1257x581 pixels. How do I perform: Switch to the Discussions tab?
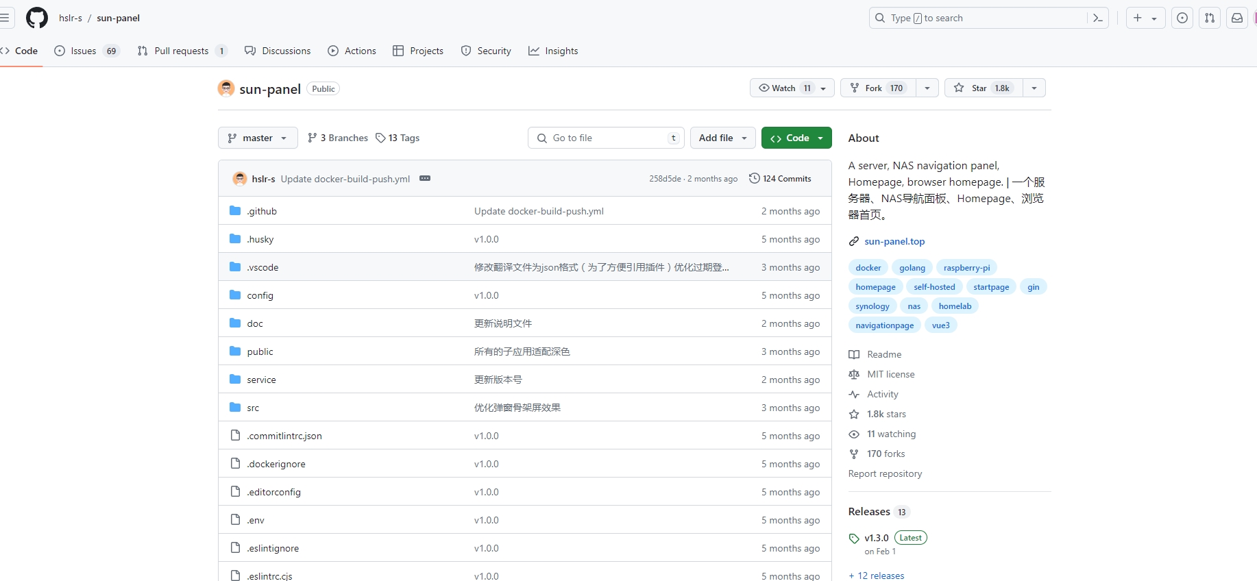click(x=278, y=51)
